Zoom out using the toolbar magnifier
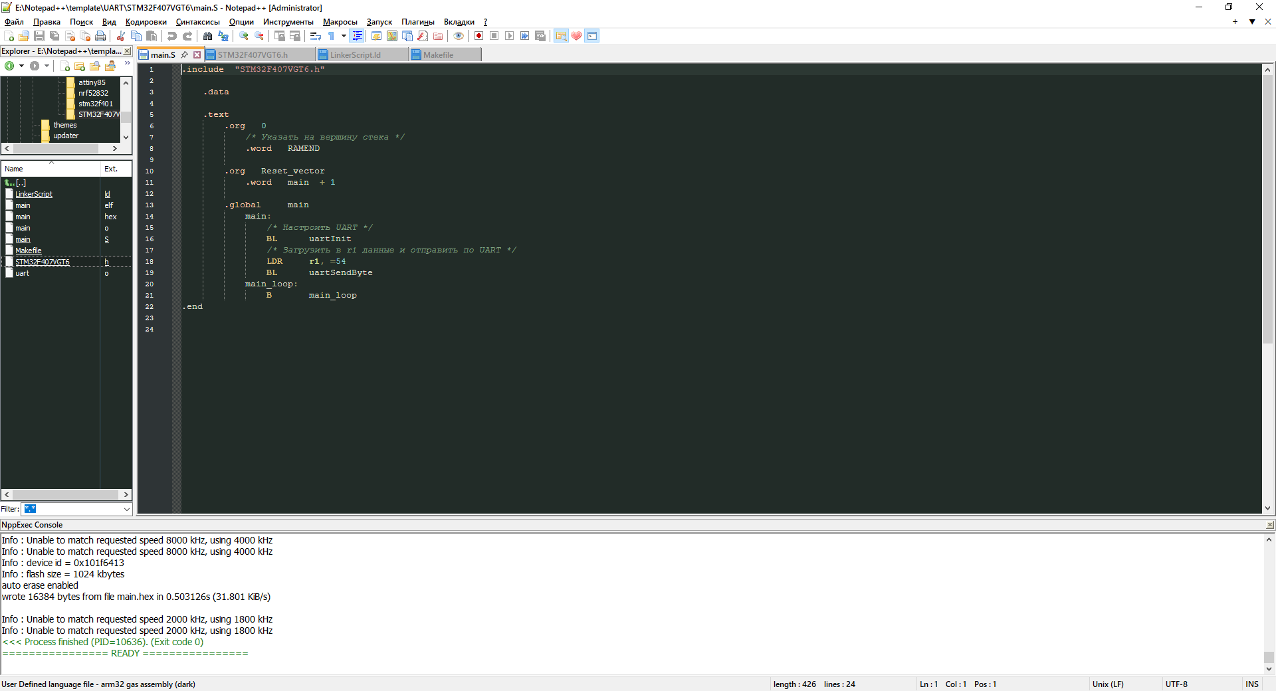The height and width of the screenshot is (691, 1276). (259, 36)
